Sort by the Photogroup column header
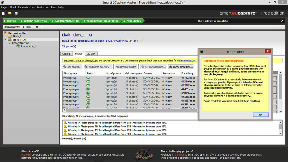 click(x=74, y=73)
